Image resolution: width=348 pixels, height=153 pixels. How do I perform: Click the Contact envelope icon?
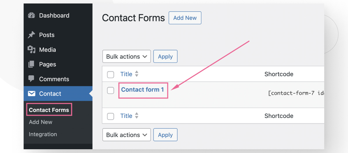coord(31,94)
